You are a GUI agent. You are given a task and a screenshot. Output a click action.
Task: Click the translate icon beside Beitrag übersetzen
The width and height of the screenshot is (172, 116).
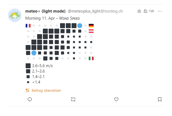pyautogui.click(x=27, y=90)
